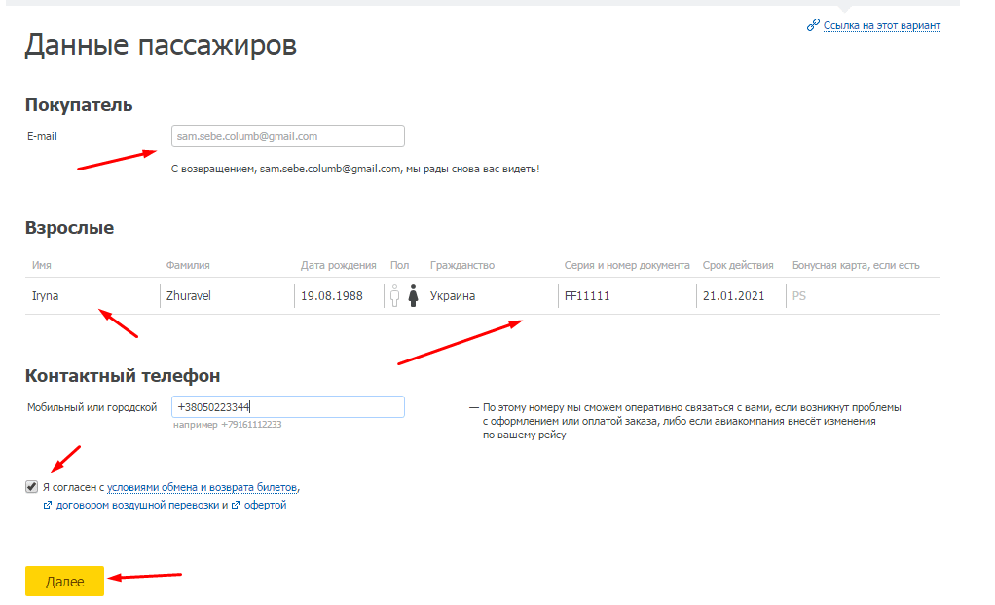Viewport: 995px width, 605px height.
Task: Click the example hint 'например +79161112233'
Action: (227, 424)
